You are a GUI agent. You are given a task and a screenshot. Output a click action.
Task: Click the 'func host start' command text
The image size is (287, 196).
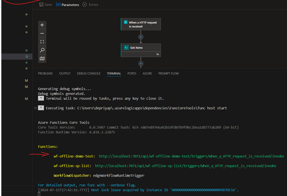[212, 108]
